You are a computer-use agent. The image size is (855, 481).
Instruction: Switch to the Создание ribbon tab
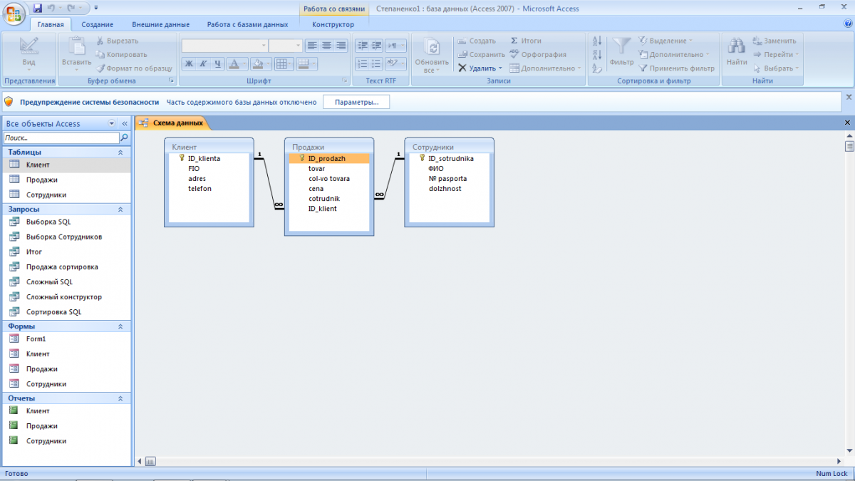97,24
